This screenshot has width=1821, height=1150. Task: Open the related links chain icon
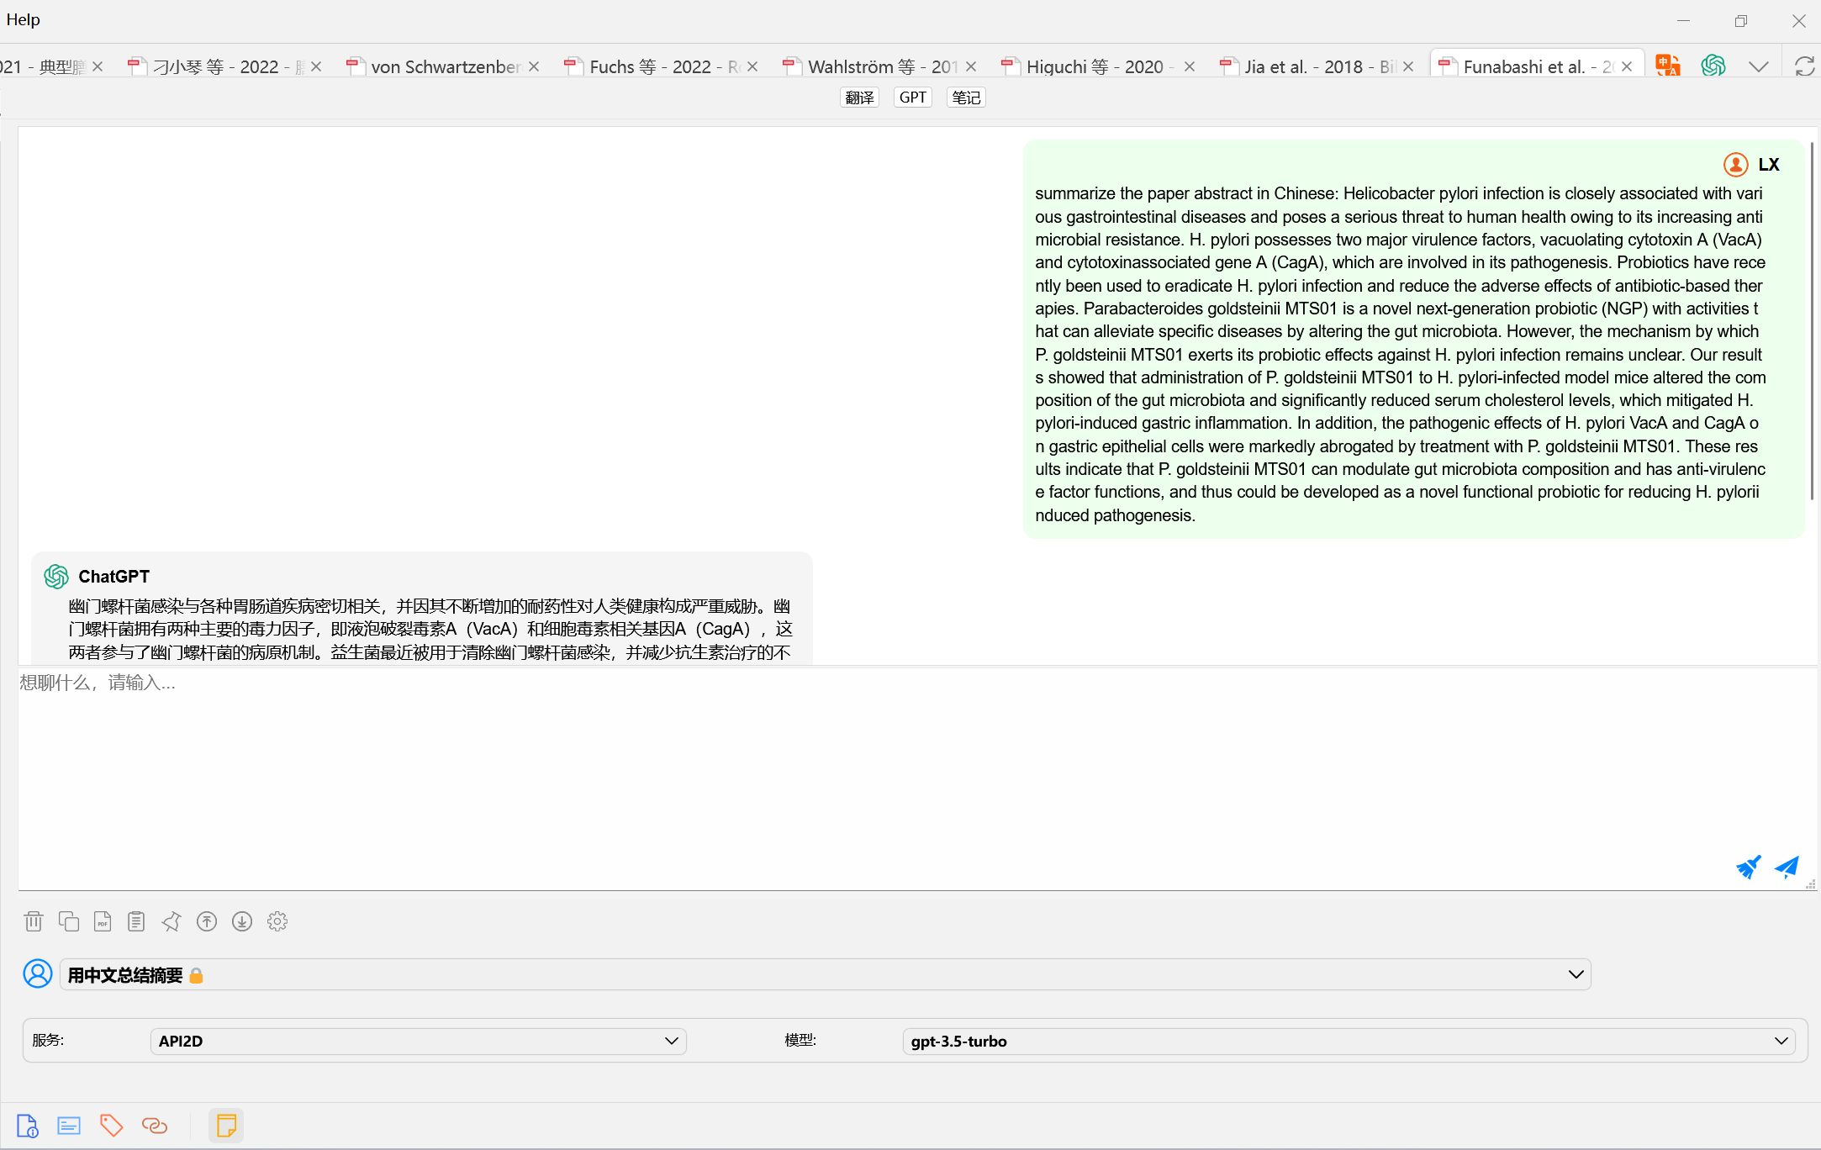click(x=155, y=1125)
